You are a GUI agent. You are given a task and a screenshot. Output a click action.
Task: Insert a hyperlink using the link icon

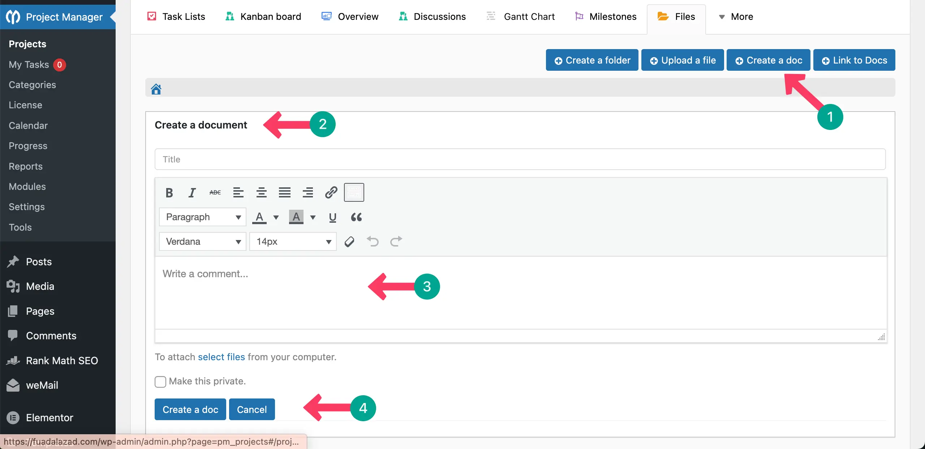coord(331,192)
